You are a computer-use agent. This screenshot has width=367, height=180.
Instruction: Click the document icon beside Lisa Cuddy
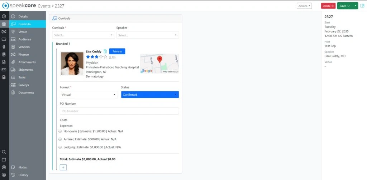(105, 51)
